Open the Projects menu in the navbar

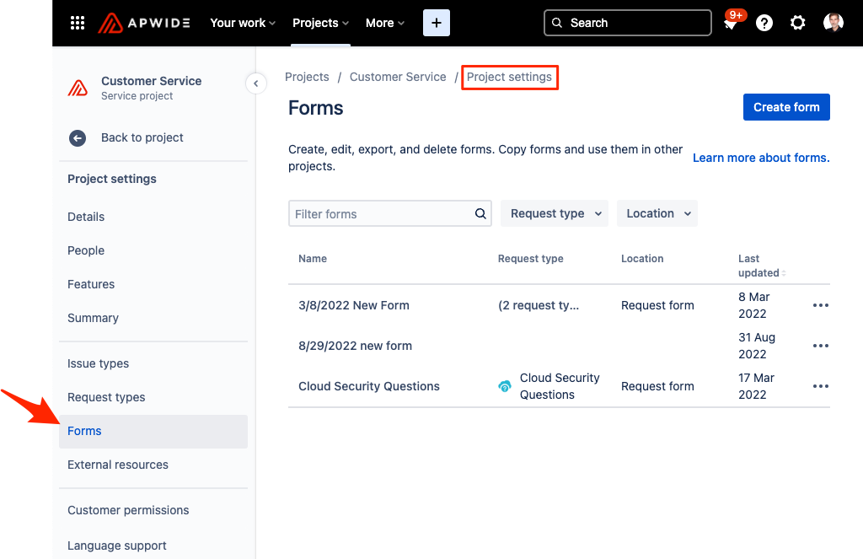click(x=320, y=23)
